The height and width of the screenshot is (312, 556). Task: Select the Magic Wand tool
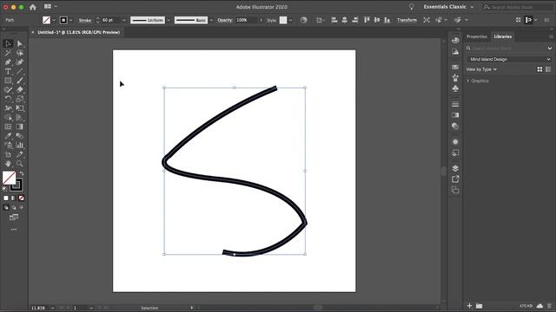pyautogui.click(x=8, y=53)
